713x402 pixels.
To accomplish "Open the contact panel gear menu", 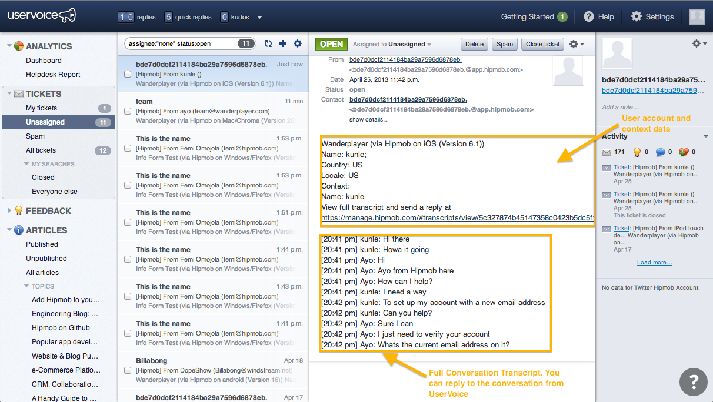I will tap(699, 43).
